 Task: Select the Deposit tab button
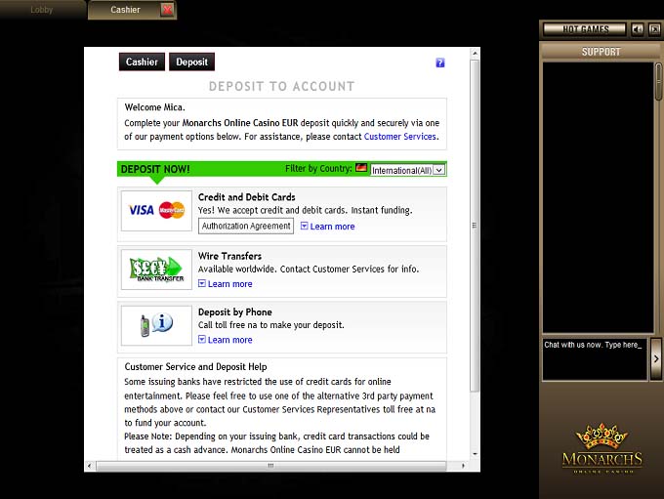191,62
